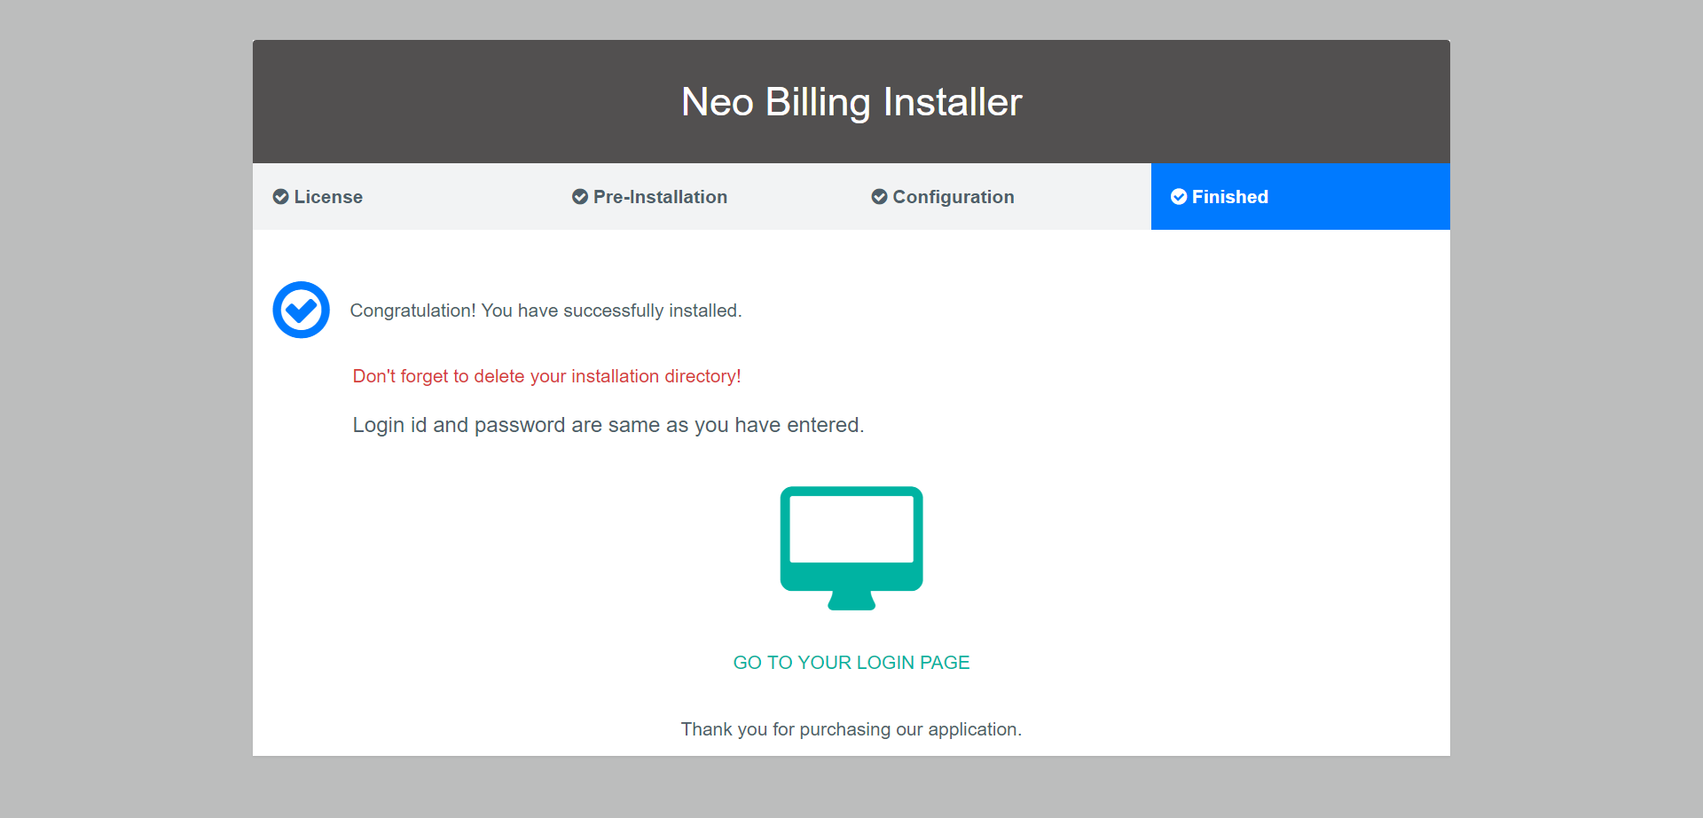
Task: Click the Neo Billing Installer title
Action: [851, 102]
